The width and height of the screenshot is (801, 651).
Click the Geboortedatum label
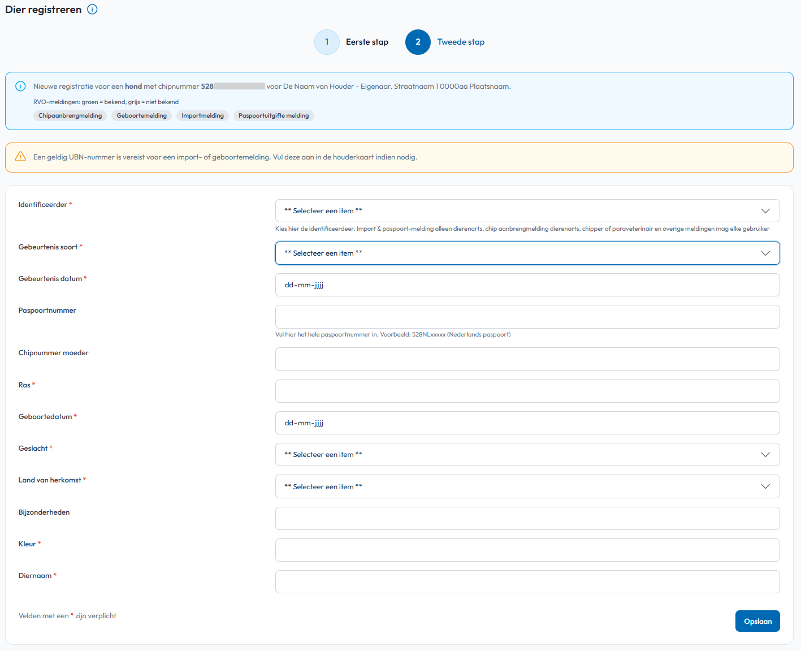[x=45, y=417]
